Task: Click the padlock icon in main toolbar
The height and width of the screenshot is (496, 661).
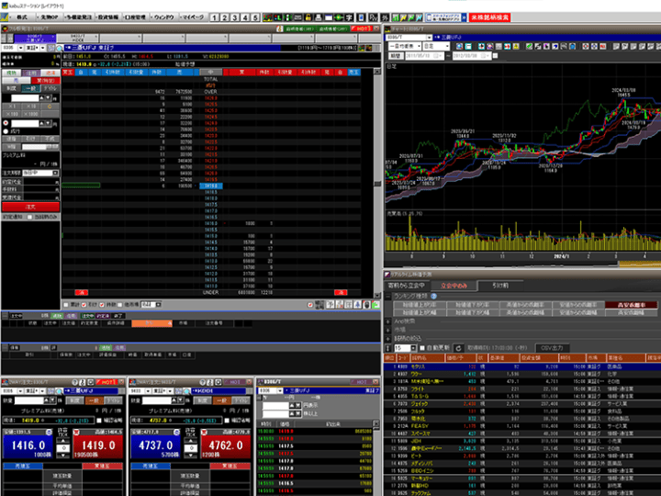Action: click(x=308, y=17)
